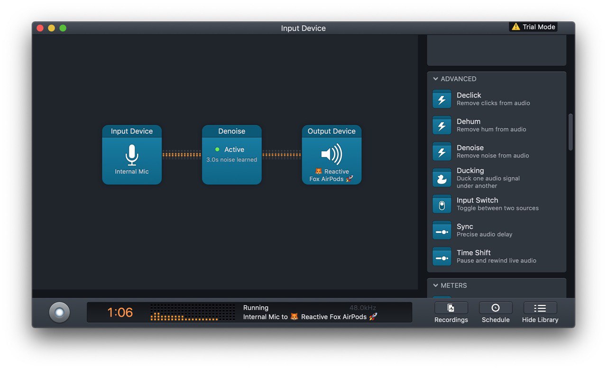The image size is (607, 370).
Task: Click 'Precise audio delay' description
Action: [x=484, y=234]
